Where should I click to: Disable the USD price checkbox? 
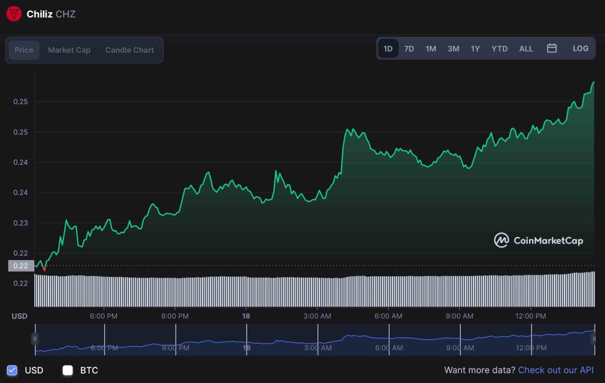[x=12, y=370]
